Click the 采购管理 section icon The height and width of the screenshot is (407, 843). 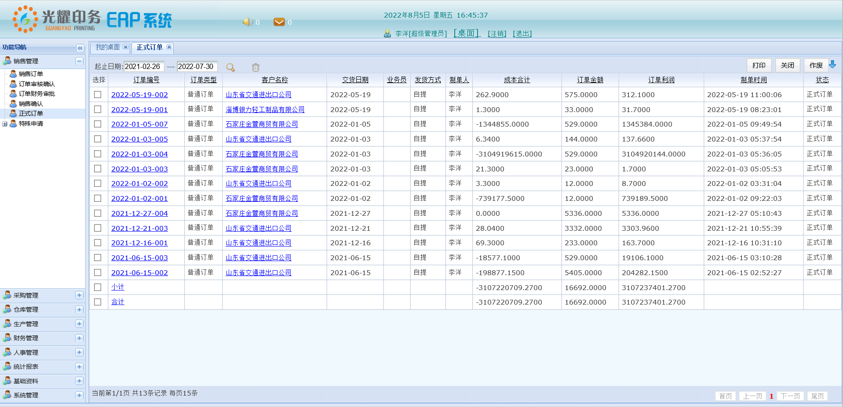pos(7,295)
